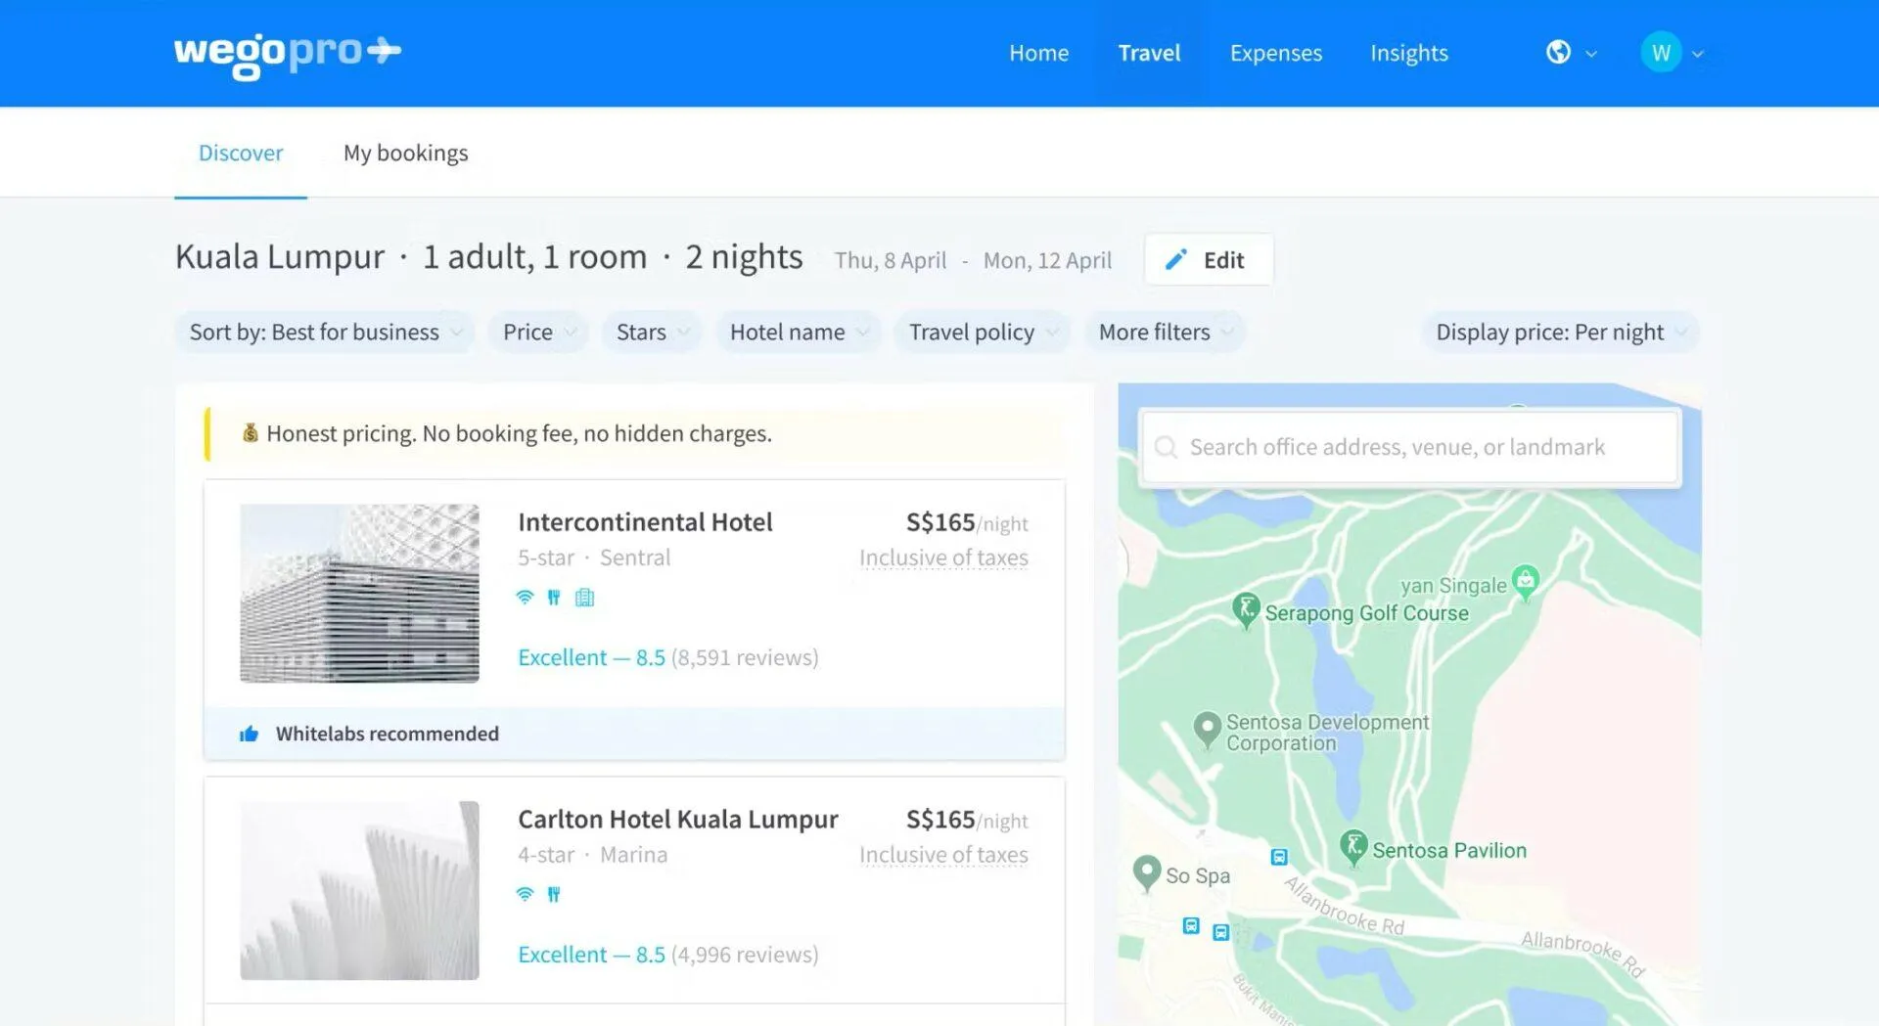Screen dimensions: 1879x1026
Task: Open Intercontinental Hotel photo thumbnail
Action: click(359, 593)
